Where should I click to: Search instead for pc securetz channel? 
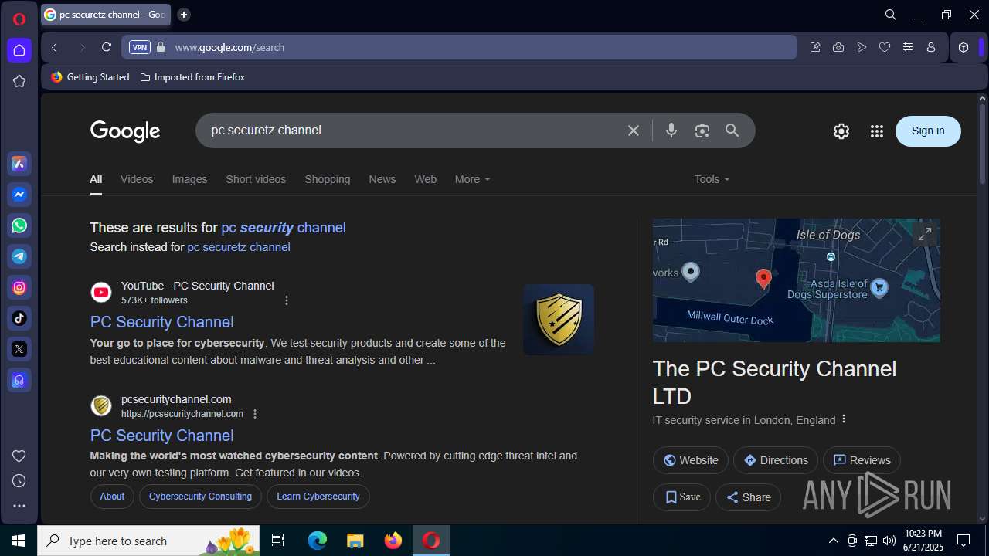click(239, 247)
